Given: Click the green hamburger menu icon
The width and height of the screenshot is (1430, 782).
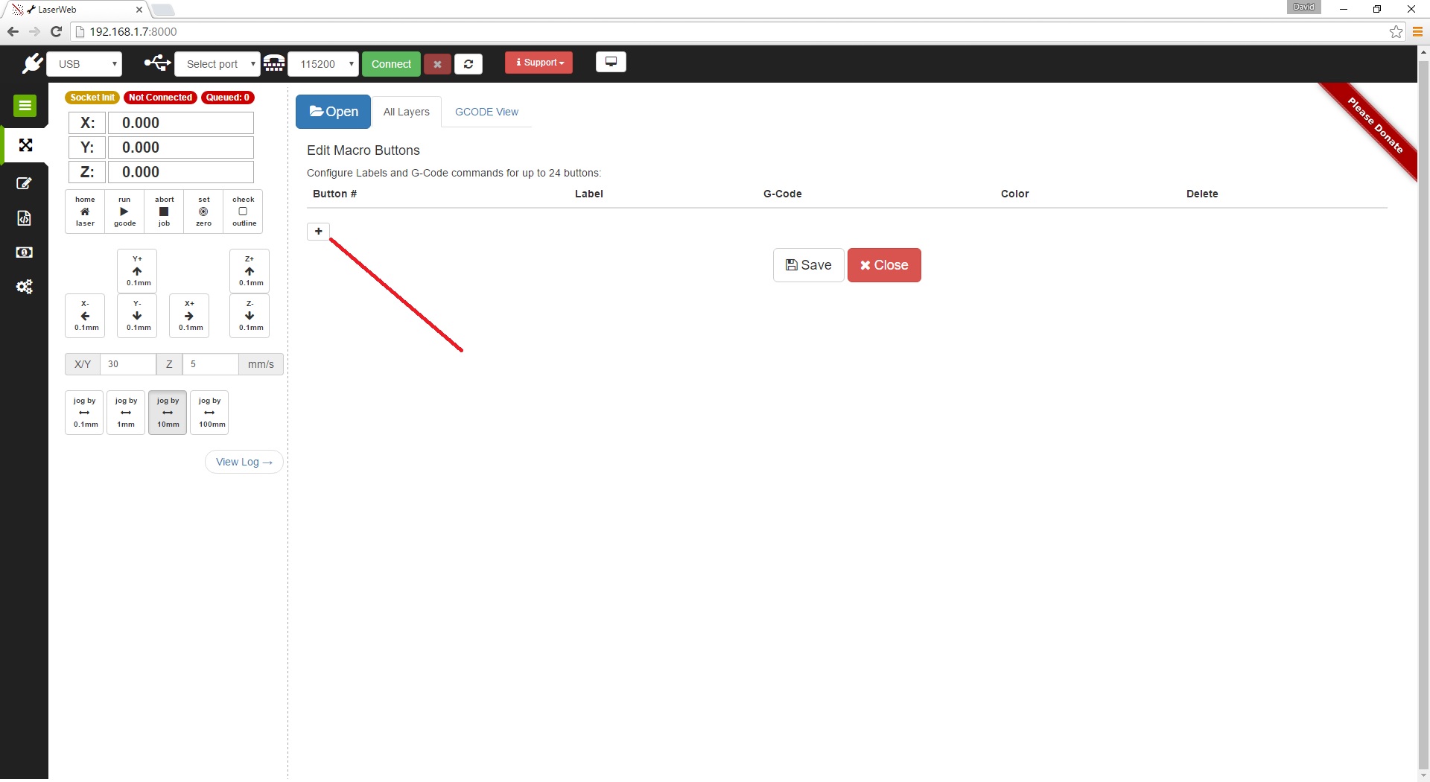Looking at the screenshot, I should coord(25,106).
